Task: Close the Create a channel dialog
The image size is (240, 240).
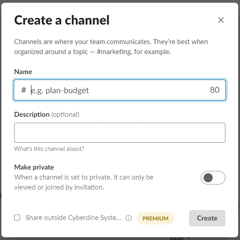Action: point(221,20)
